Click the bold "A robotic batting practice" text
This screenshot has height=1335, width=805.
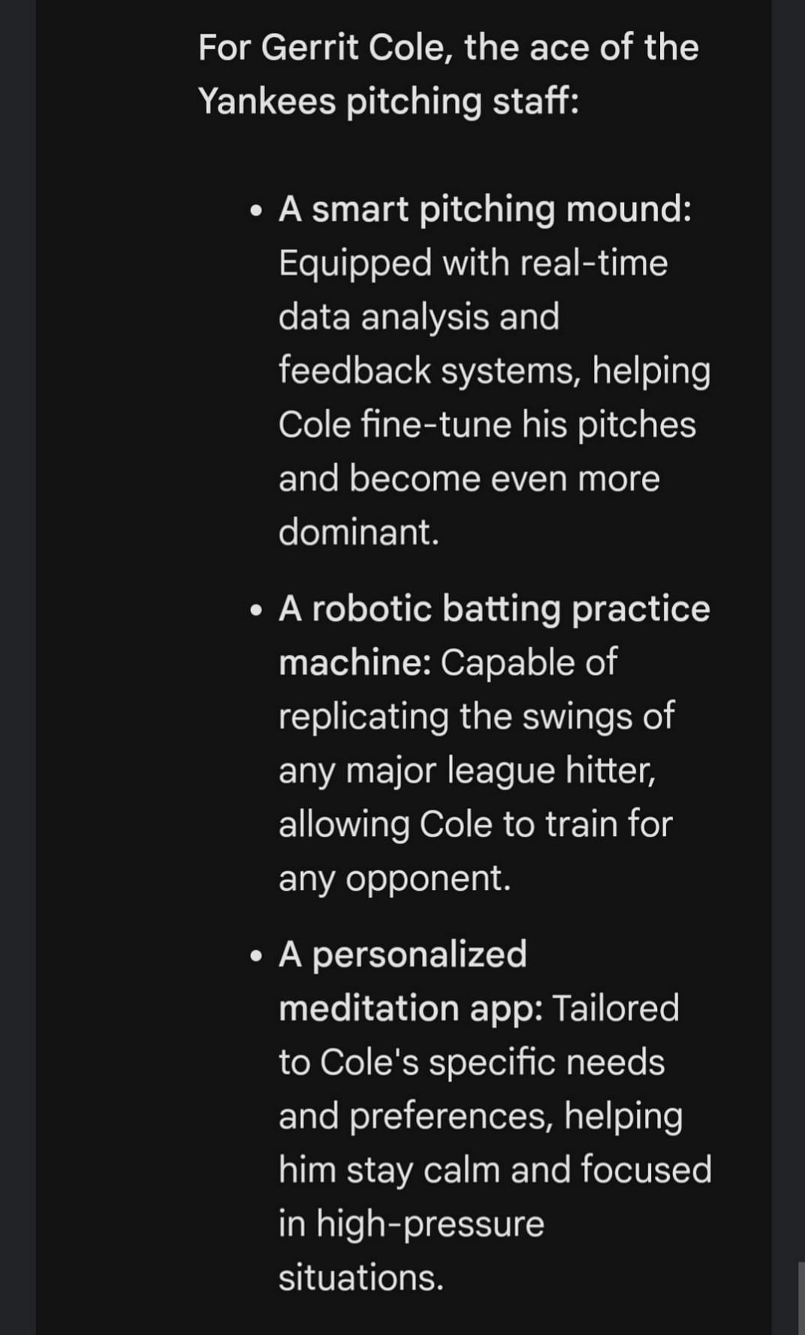(493, 608)
